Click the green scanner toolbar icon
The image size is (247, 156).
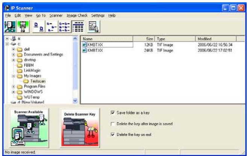coord(23,27)
